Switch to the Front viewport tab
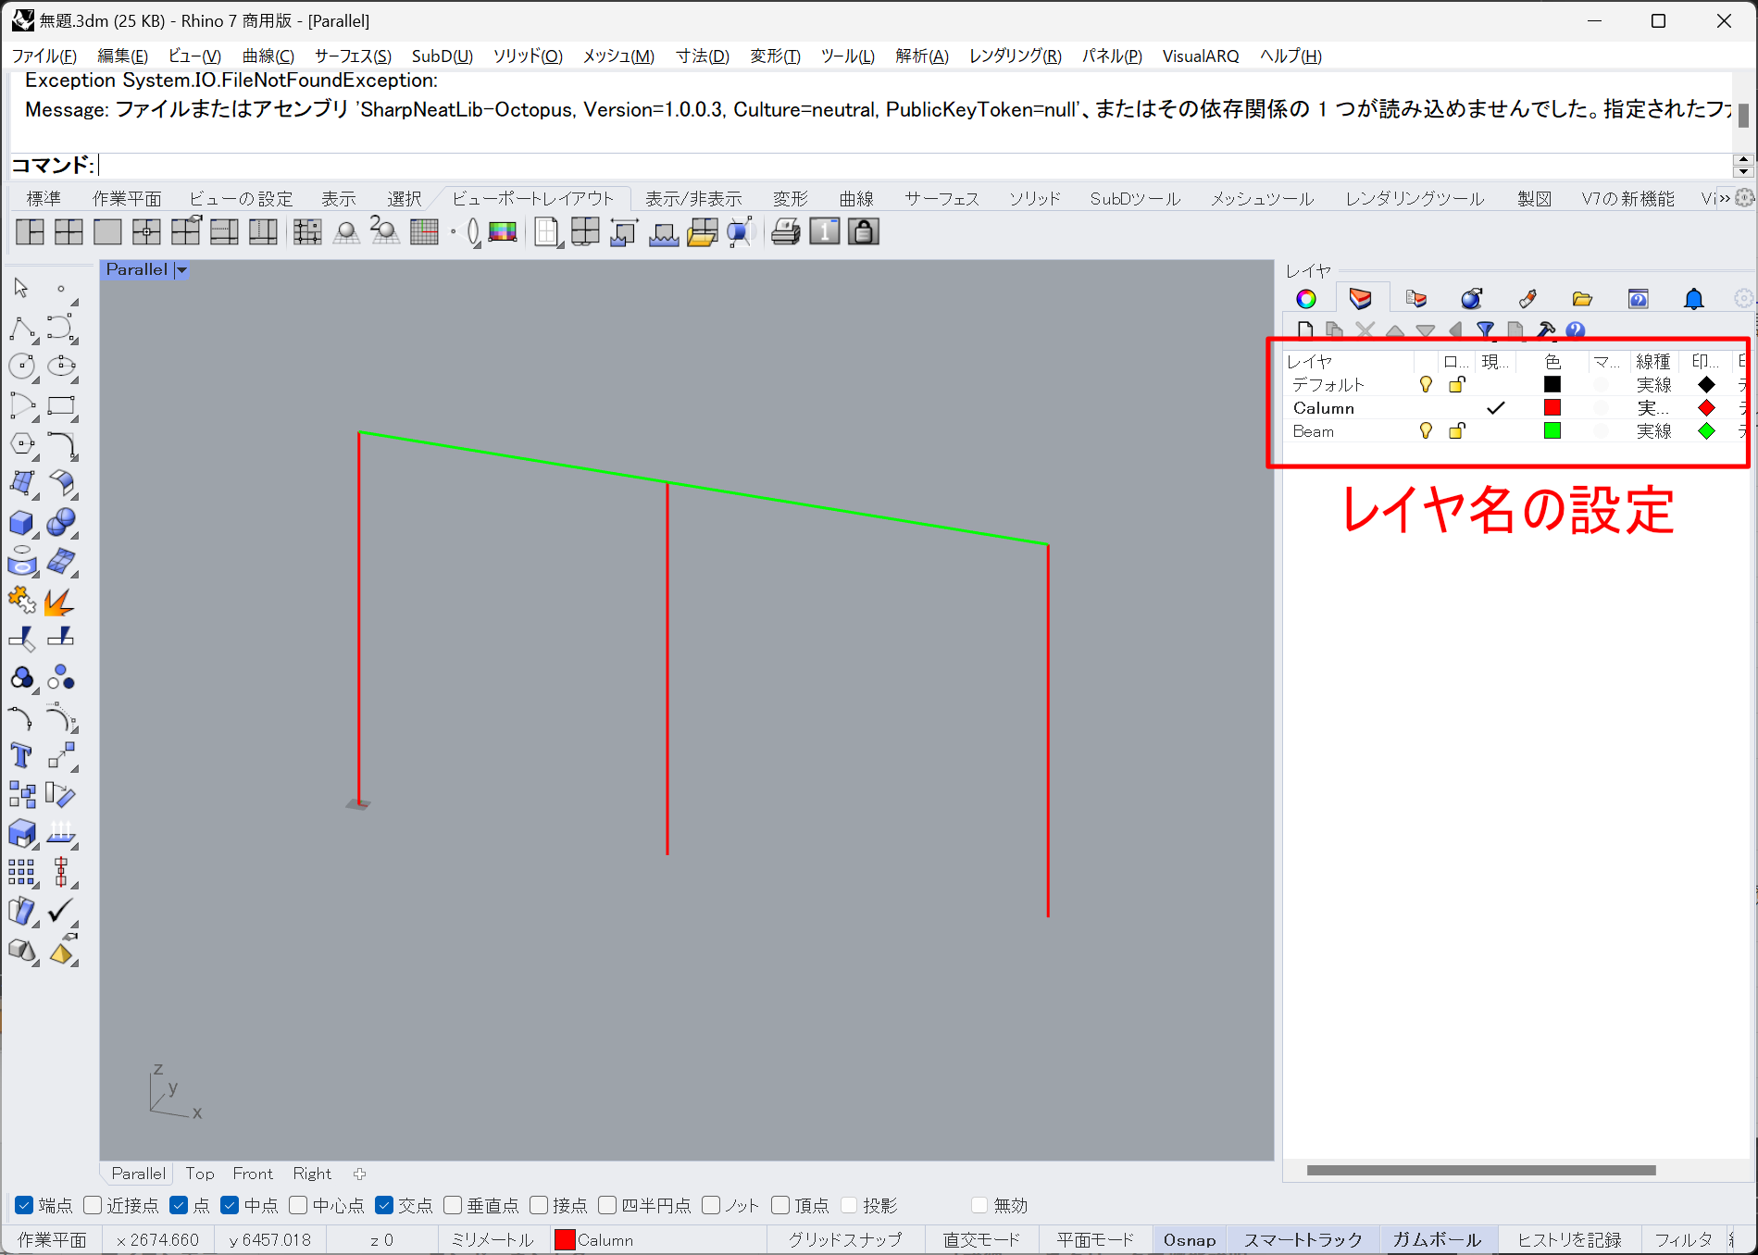The width and height of the screenshot is (1758, 1255). [x=253, y=1174]
